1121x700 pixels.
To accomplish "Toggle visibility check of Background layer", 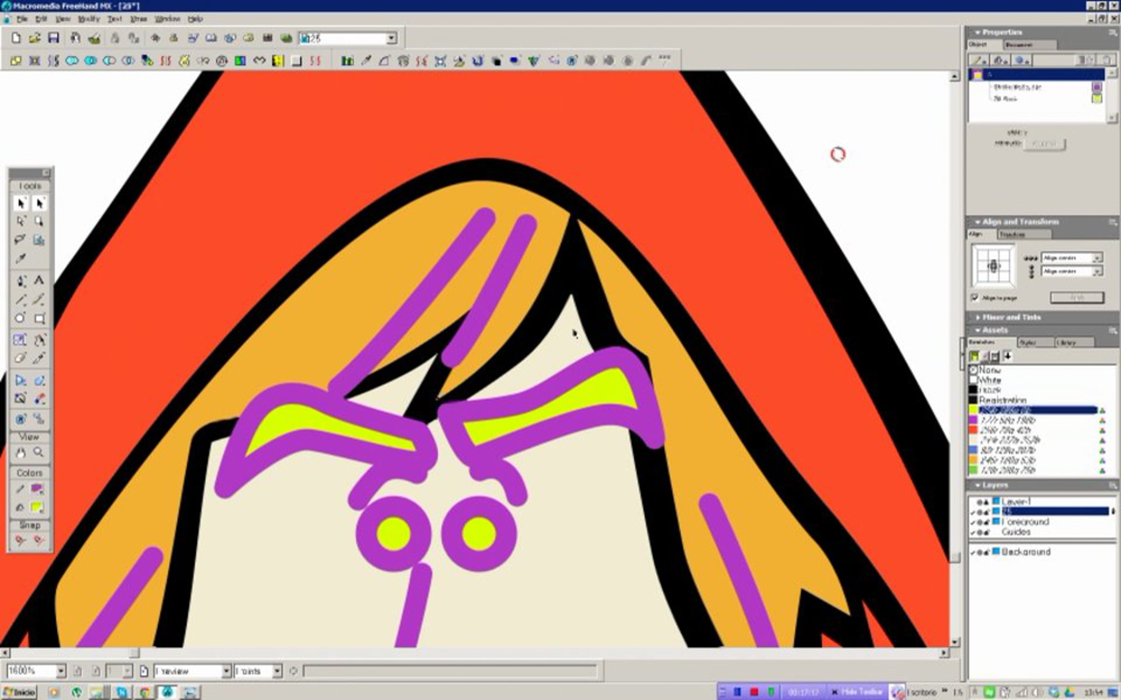I will click(x=973, y=552).
